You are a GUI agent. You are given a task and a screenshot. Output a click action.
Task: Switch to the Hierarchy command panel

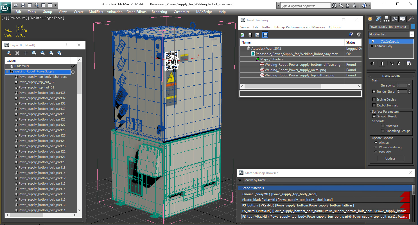coord(387,19)
